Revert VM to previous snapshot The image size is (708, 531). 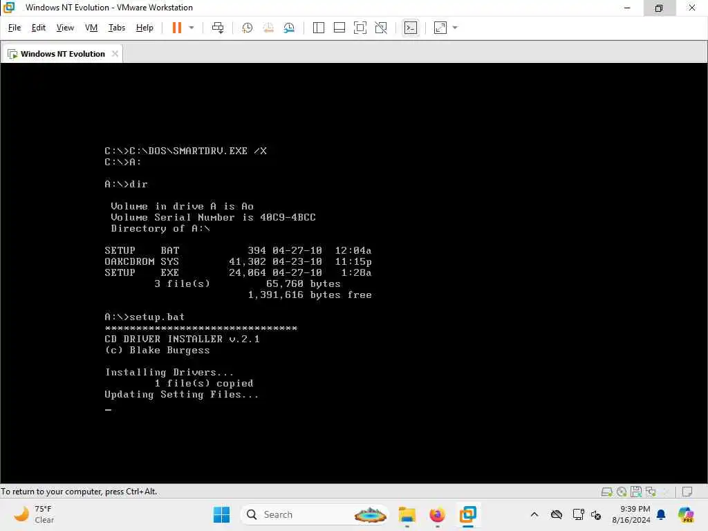pyautogui.click(x=268, y=28)
